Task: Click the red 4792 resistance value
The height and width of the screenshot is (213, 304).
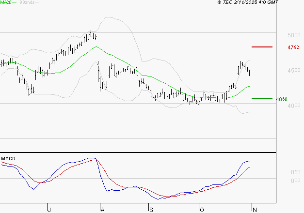Action: pyautogui.click(x=293, y=47)
